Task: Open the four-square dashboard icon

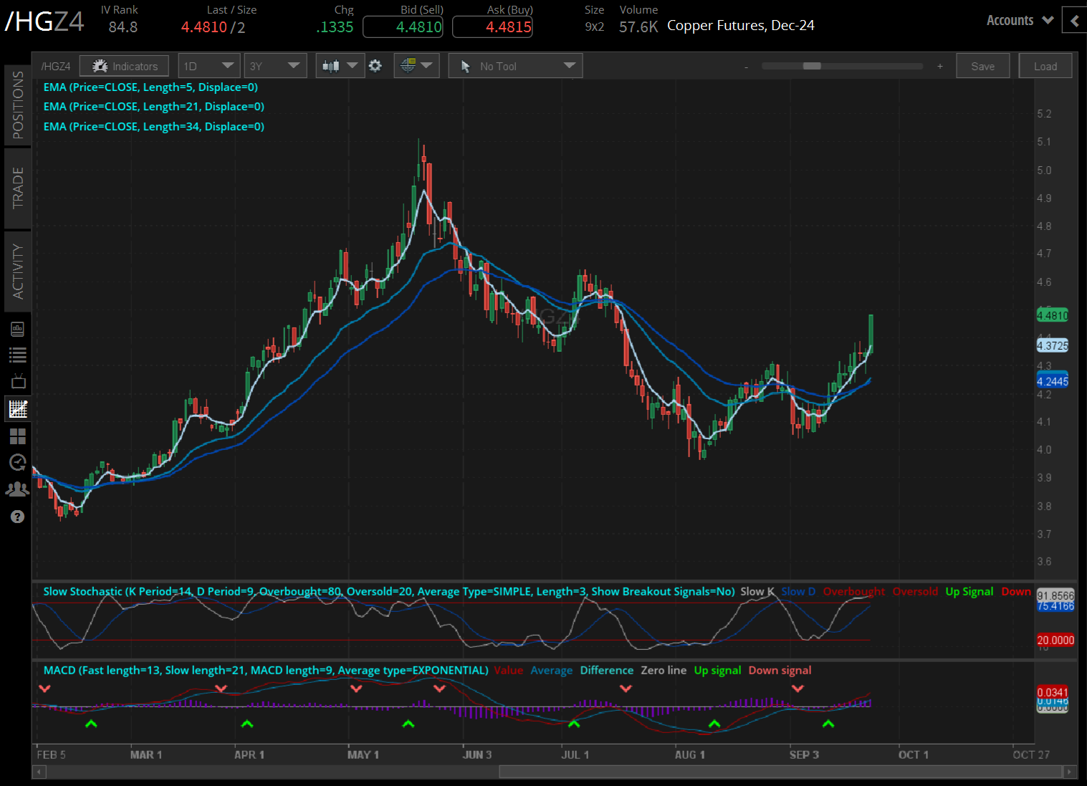Action: [x=18, y=436]
